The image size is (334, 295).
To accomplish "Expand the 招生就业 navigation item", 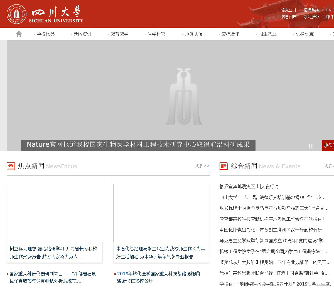I will 267,34.
